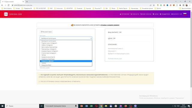Open 'Мои заказы' in site navigation

click(x=146, y=14)
